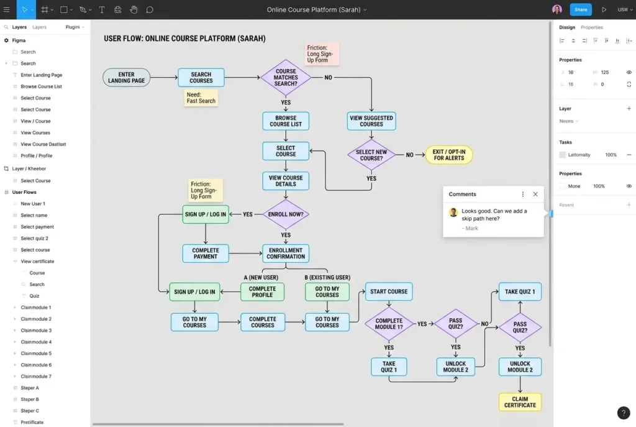Image resolution: width=636 pixels, height=427 pixels.
Task: Open the main menu with the hamburger icon
Action: (x=7, y=9)
